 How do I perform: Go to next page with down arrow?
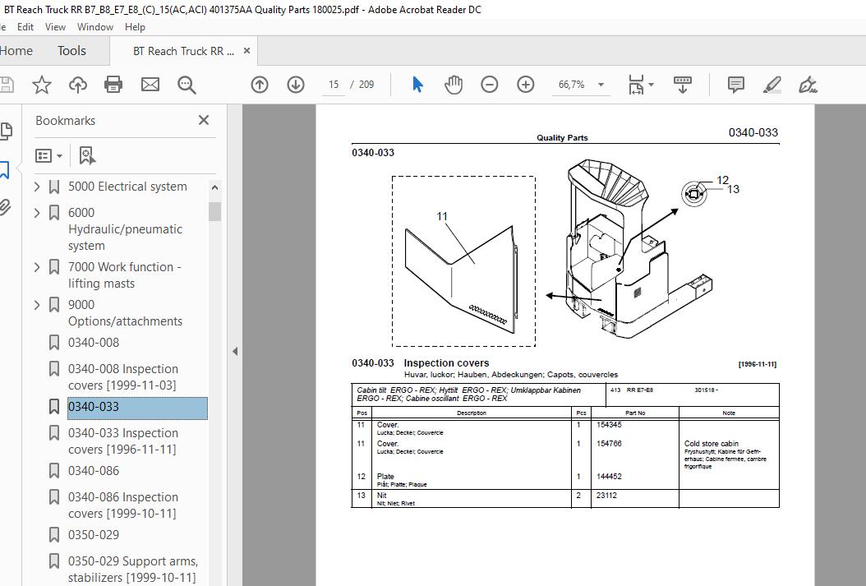pos(295,84)
